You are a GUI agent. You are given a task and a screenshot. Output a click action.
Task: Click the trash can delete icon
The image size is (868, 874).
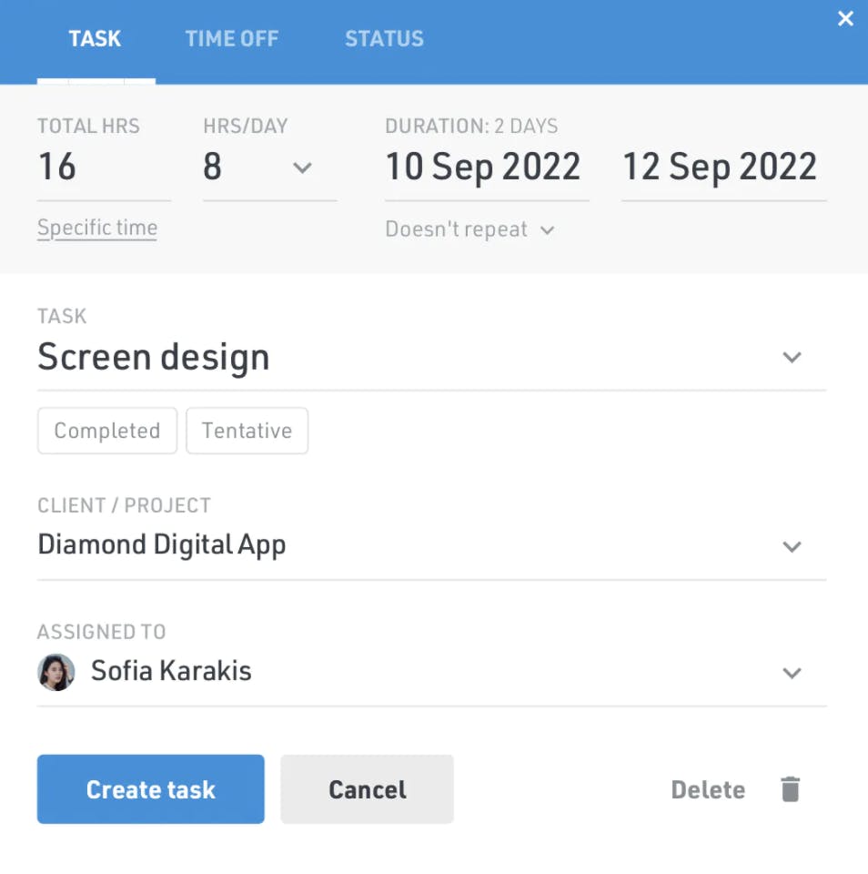(790, 788)
